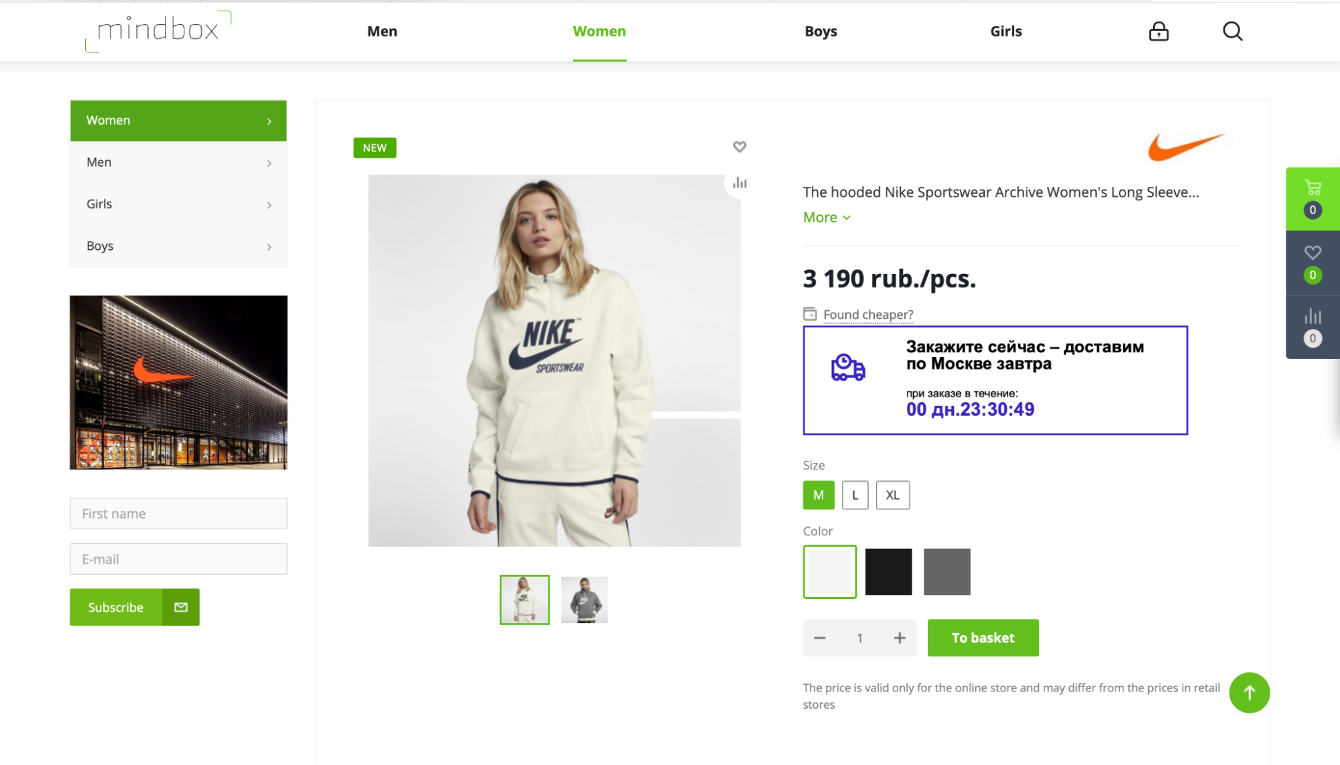Select size M
The image size is (1340, 765).
[818, 495]
